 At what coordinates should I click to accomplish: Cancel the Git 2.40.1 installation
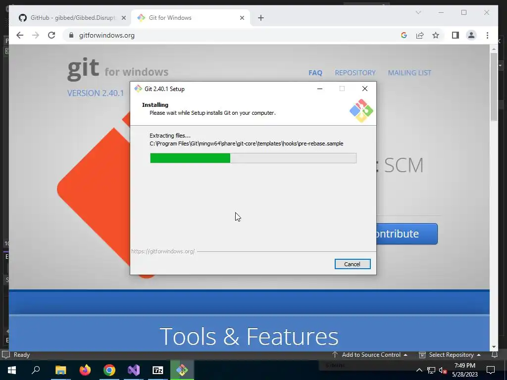353,264
